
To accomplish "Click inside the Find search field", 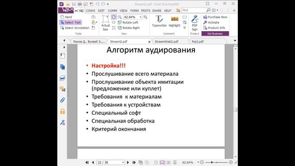I will click(x=194, y=10).
